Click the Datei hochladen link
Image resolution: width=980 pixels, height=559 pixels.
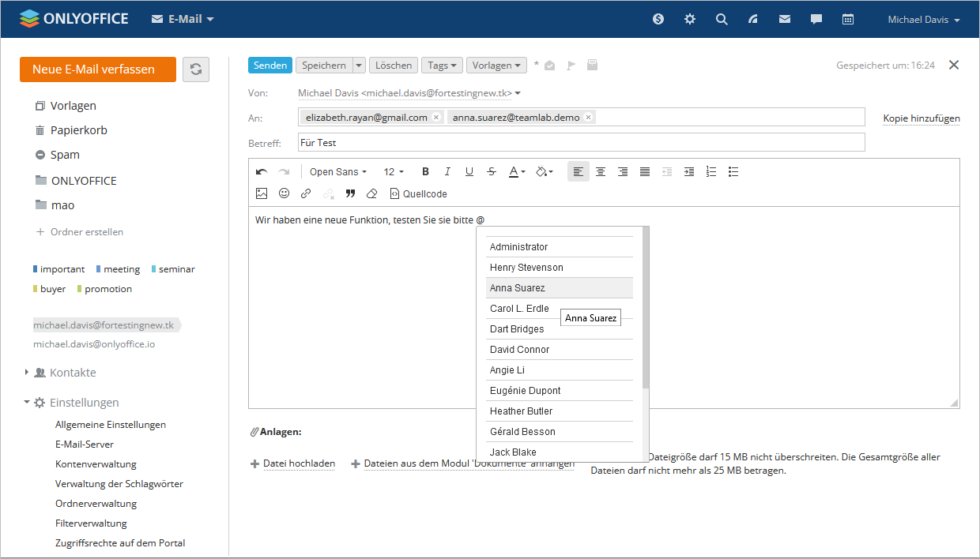pyautogui.click(x=299, y=463)
